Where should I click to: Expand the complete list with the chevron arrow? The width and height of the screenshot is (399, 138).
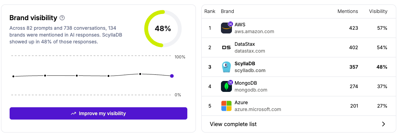click(x=384, y=124)
